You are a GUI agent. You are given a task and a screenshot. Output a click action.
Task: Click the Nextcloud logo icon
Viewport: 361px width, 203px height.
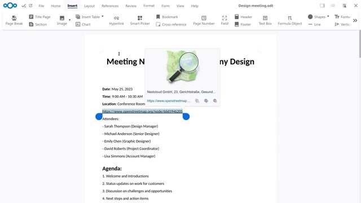pyautogui.click(x=10, y=6)
